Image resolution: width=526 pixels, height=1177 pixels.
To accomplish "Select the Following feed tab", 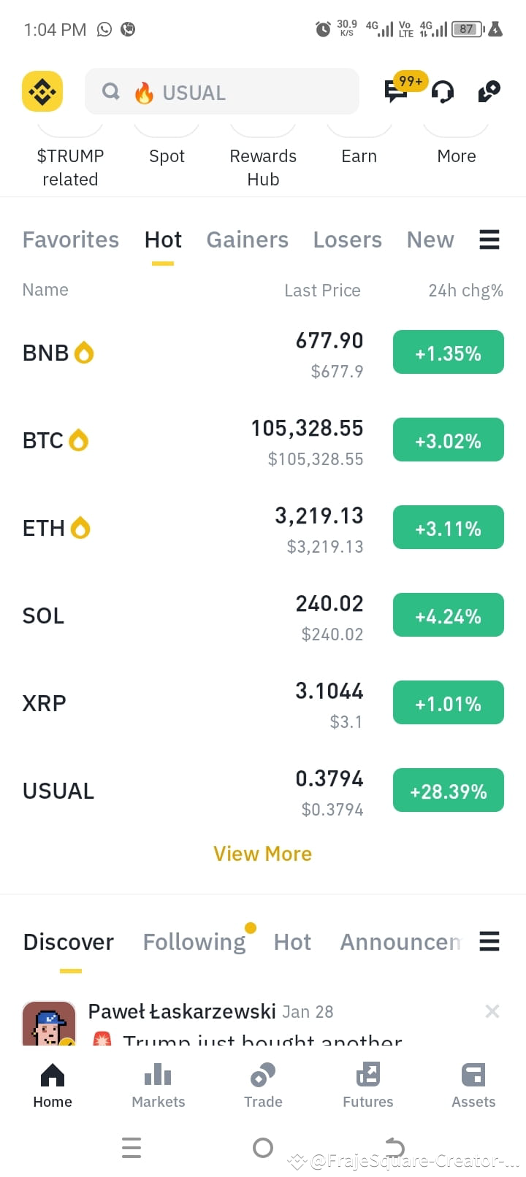I will (x=194, y=942).
